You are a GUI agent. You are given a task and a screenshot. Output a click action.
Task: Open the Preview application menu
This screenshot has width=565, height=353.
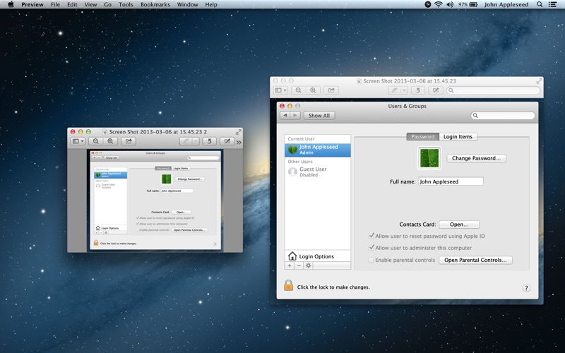(32, 4)
